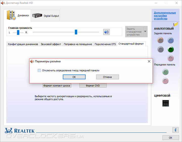
Task: Expand the set default device dropdown arrow
Action: tap(145, 32)
